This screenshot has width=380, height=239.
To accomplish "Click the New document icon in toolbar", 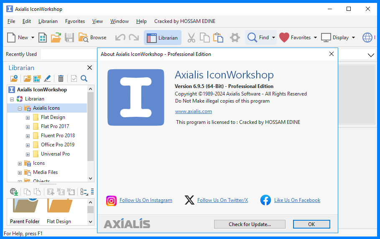I will pyautogui.click(x=11, y=38).
